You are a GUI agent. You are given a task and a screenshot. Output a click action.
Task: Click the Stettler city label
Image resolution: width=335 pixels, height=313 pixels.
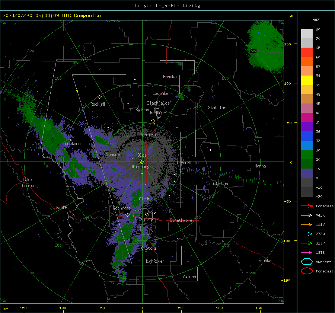point(217,108)
